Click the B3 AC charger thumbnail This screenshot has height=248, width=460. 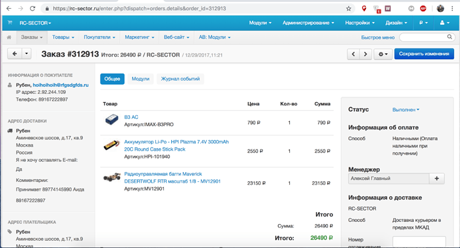click(112, 120)
